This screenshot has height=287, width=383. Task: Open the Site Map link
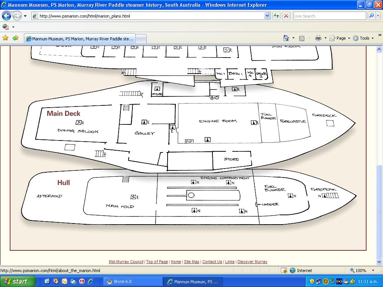pos(191,262)
